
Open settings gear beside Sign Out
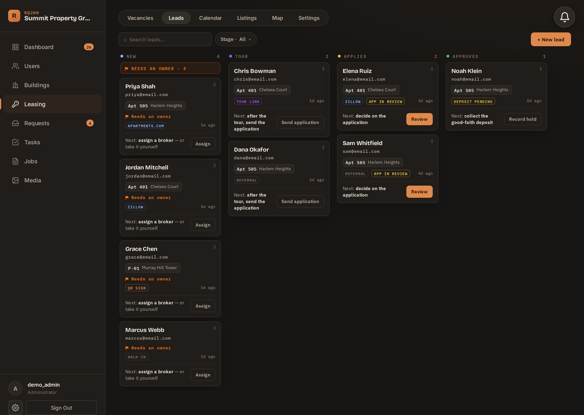tap(15, 408)
